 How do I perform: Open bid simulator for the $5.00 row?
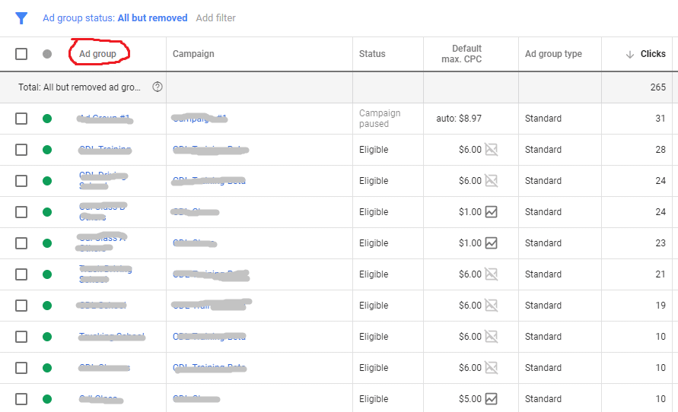492,398
